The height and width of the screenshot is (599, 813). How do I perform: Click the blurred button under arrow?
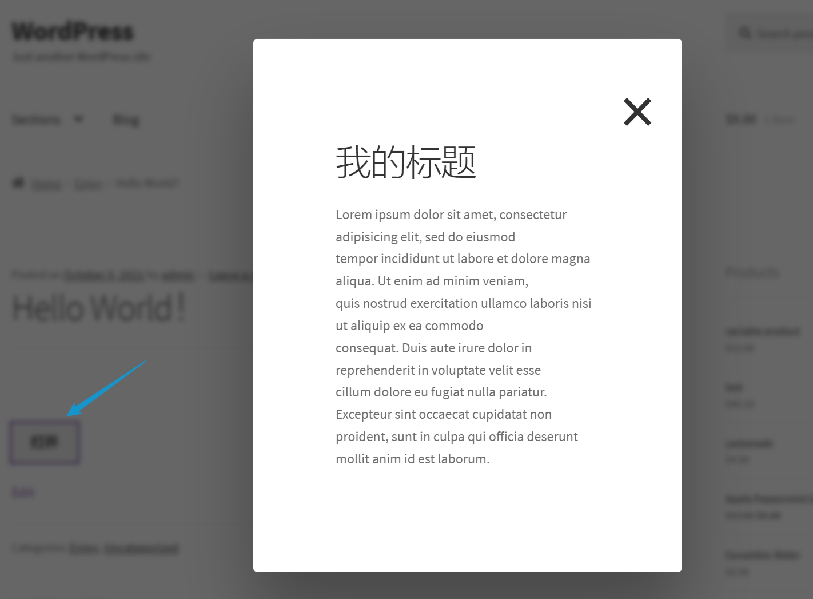45,442
